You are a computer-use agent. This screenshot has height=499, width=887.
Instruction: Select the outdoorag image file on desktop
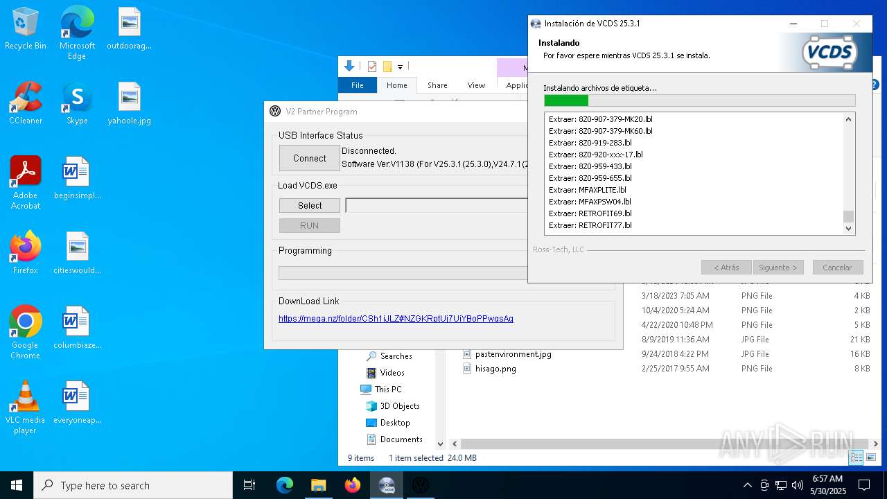point(129,28)
